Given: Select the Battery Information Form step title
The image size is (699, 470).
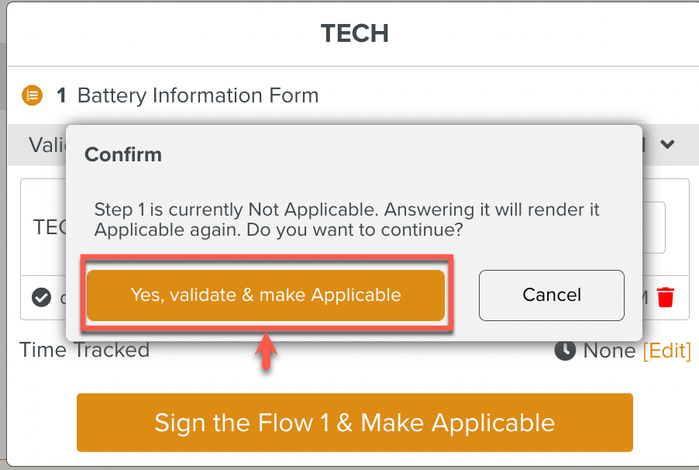Looking at the screenshot, I should [198, 96].
